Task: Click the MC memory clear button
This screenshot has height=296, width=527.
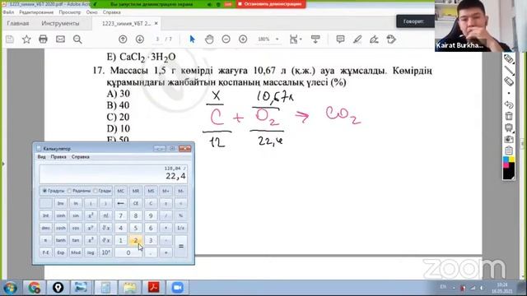Action: [121, 191]
